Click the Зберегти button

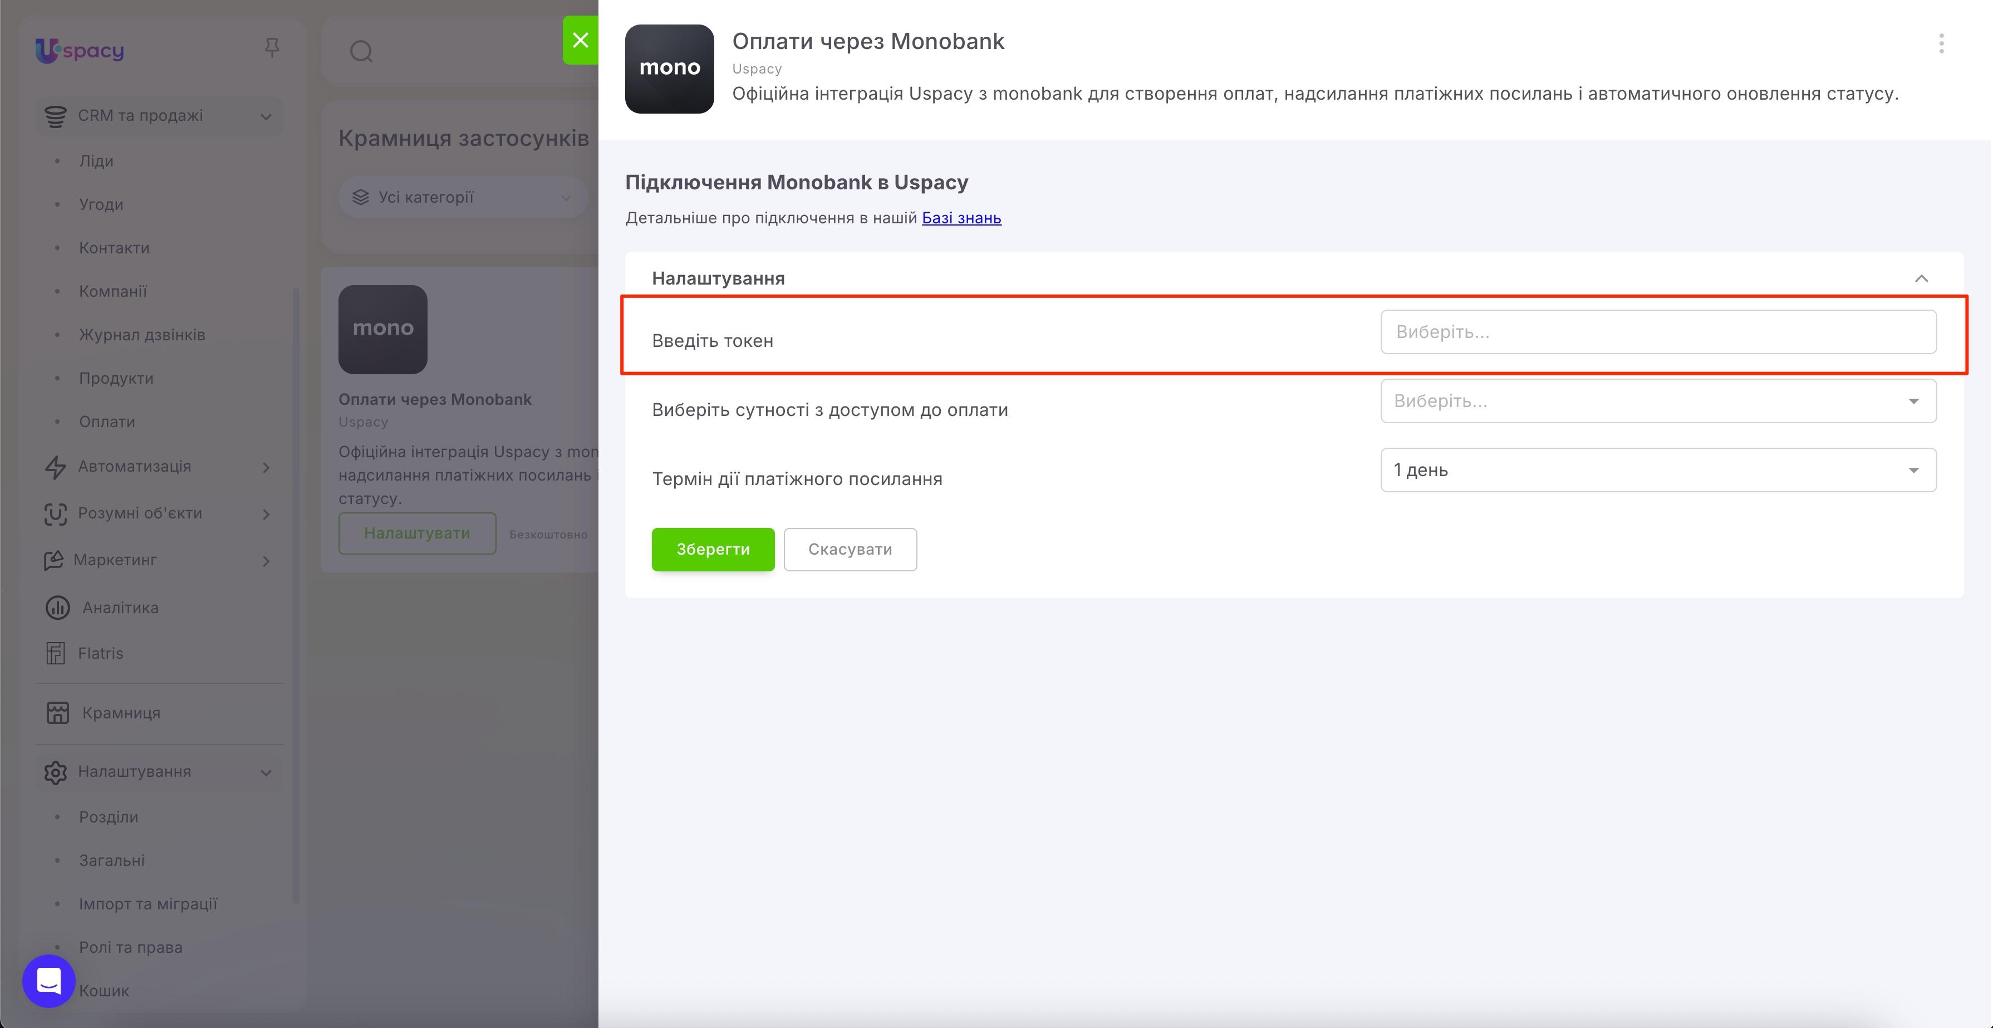coord(713,550)
